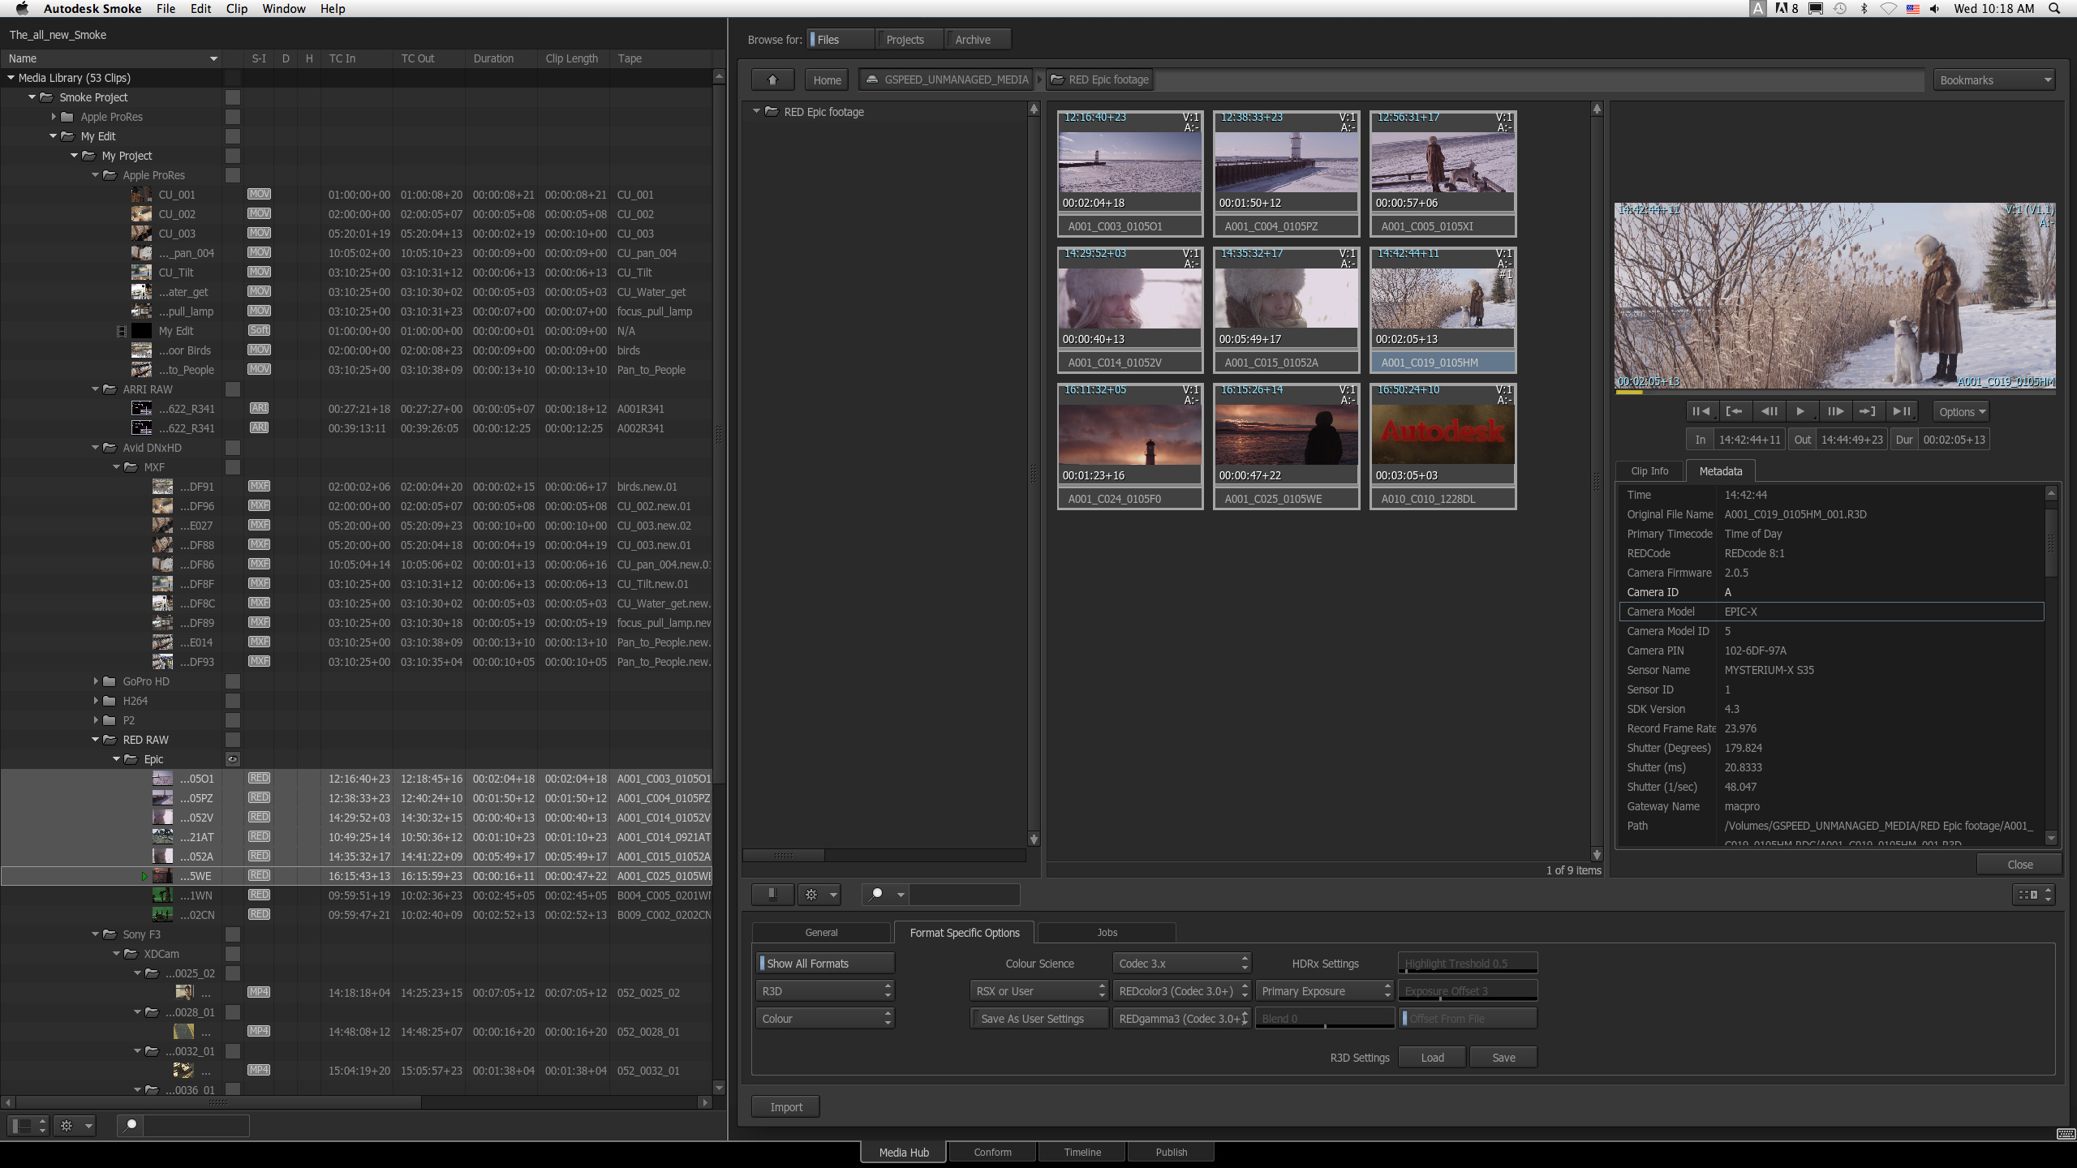This screenshot has width=2077, height=1168.
Task: Select the A001_C024_0105F0 sunset thumbnail
Action: [x=1129, y=435]
